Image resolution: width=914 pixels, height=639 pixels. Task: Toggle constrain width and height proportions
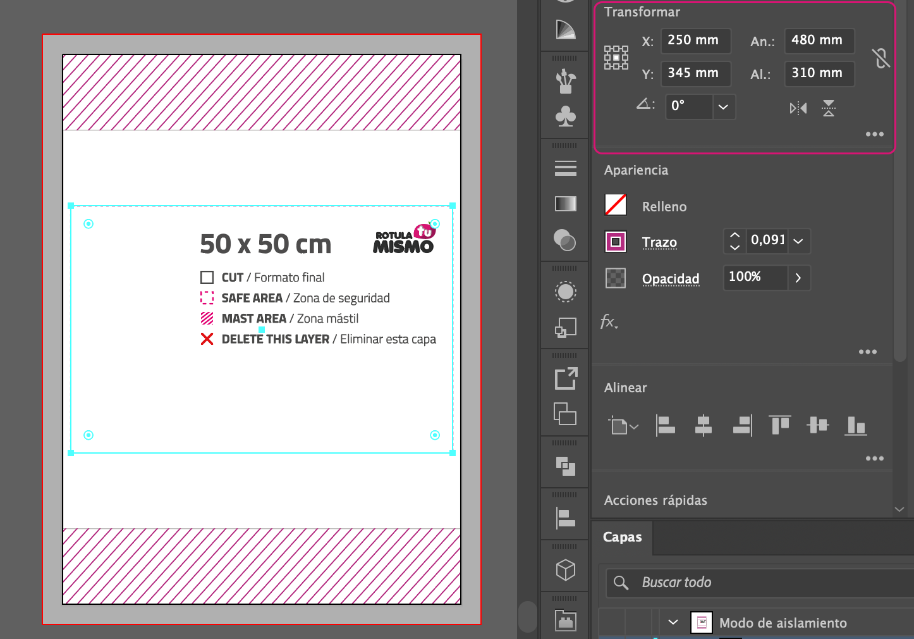point(880,58)
